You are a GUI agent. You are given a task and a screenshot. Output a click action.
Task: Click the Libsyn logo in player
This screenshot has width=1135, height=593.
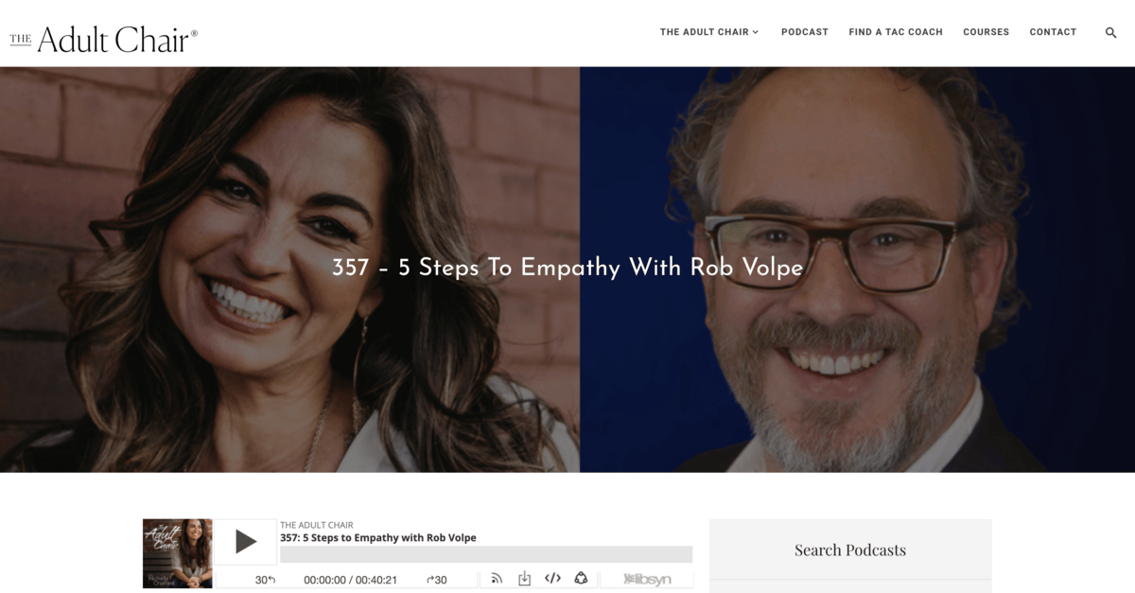647,579
